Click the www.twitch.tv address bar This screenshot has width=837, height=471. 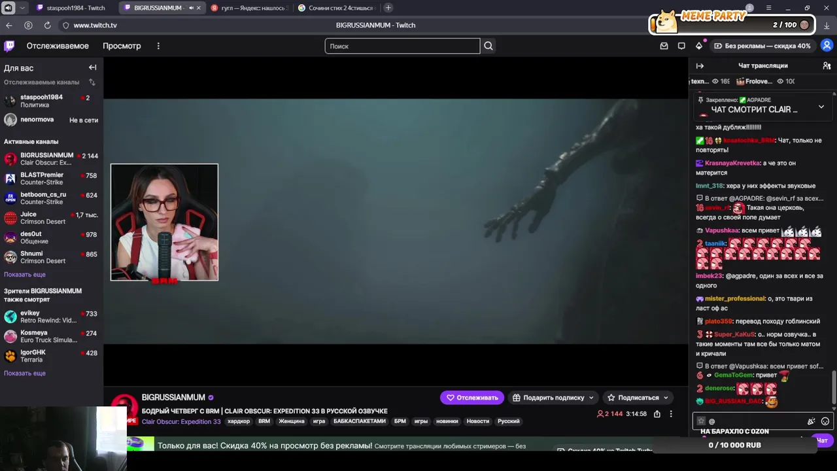point(95,25)
